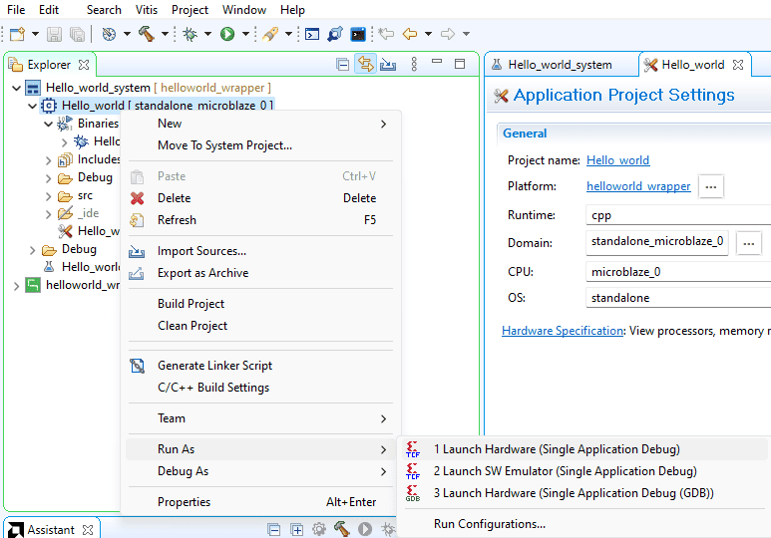
Task: Select Launch Hardware (Single Application Debug)
Action: [557, 449]
